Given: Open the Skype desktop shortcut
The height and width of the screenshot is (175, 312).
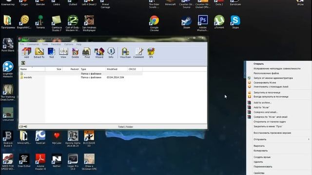Looking at the screenshot, I should click(x=235, y=22).
